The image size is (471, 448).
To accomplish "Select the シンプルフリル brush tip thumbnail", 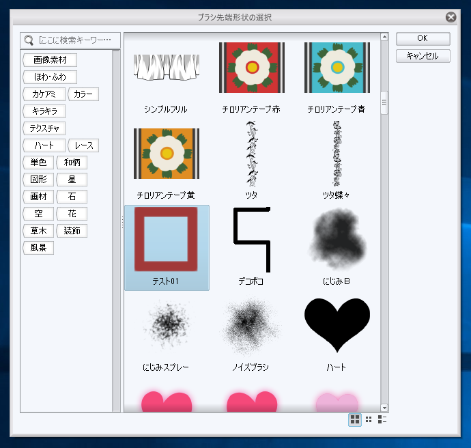I will click(x=167, y=68).
